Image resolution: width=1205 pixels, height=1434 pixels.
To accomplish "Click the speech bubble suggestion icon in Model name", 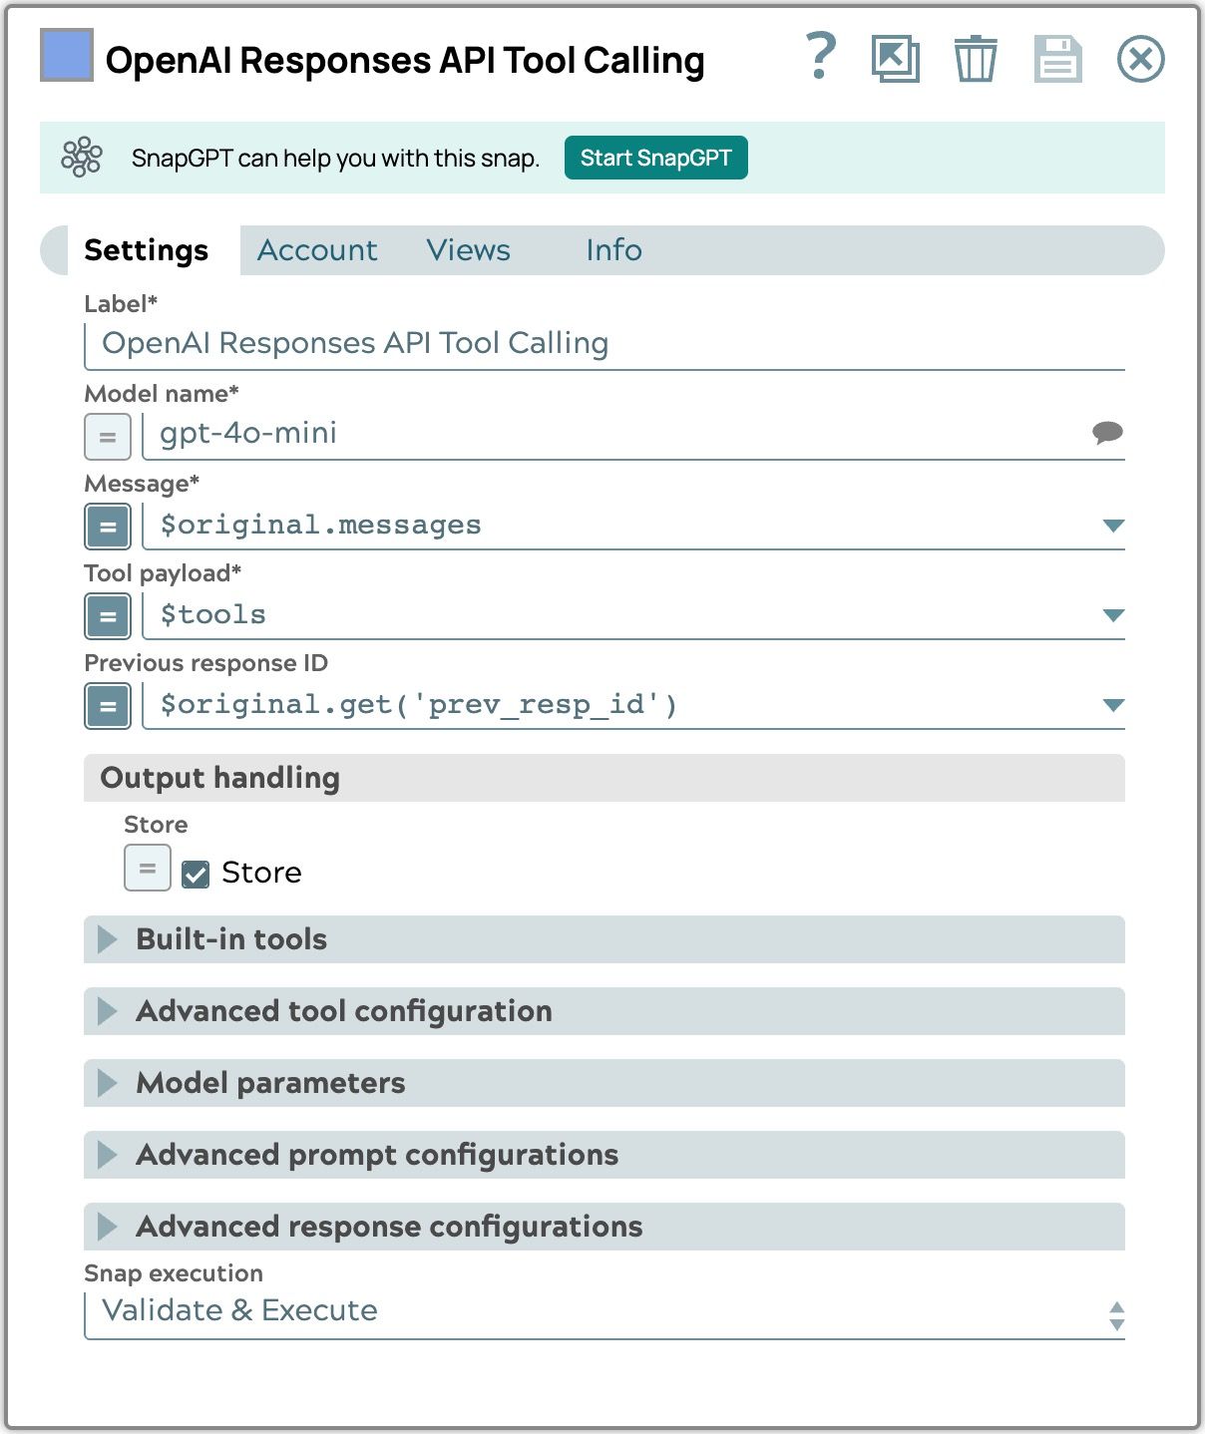I will 1107,433.
